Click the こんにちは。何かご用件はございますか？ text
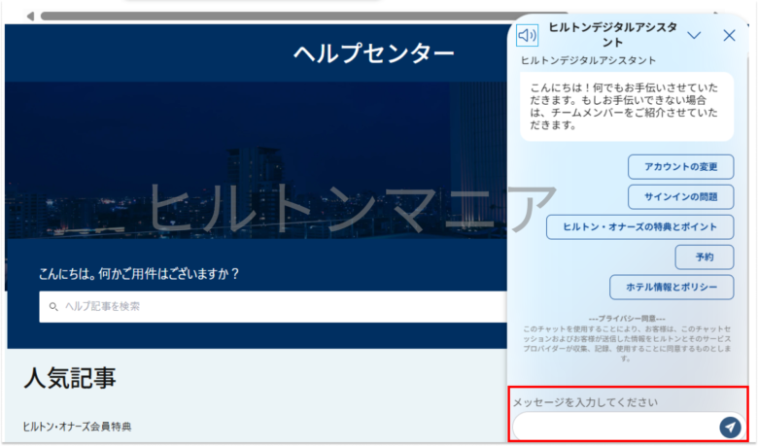 139,274
